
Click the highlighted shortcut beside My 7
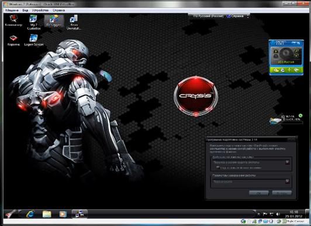(54, 20)
